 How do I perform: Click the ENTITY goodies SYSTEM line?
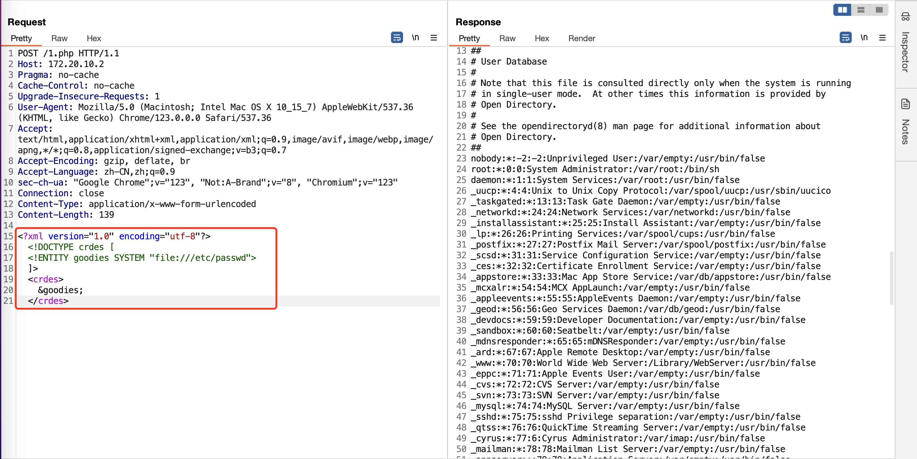[142, 258]
